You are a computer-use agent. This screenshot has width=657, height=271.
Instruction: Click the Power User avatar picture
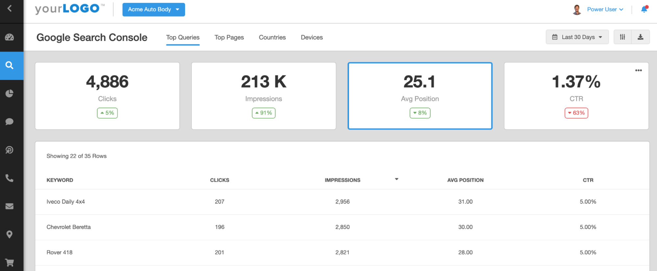[x=577, y=10]
